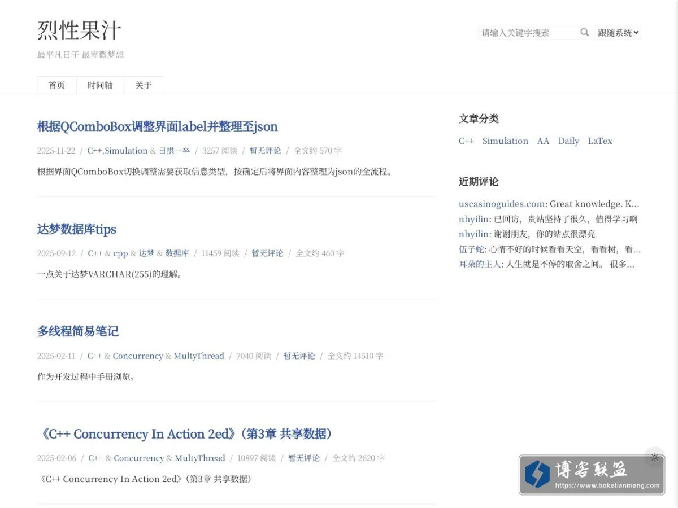Select the C++ category in the 文章分类 sidebar

(466, 141)
